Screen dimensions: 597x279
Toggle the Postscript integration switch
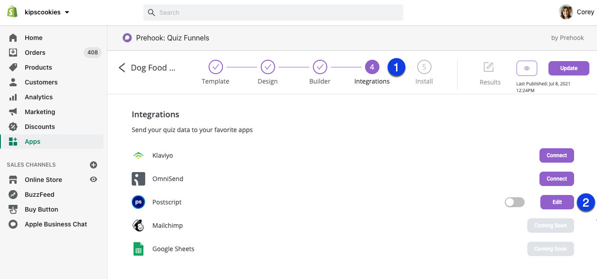click(x=515, y=202)
